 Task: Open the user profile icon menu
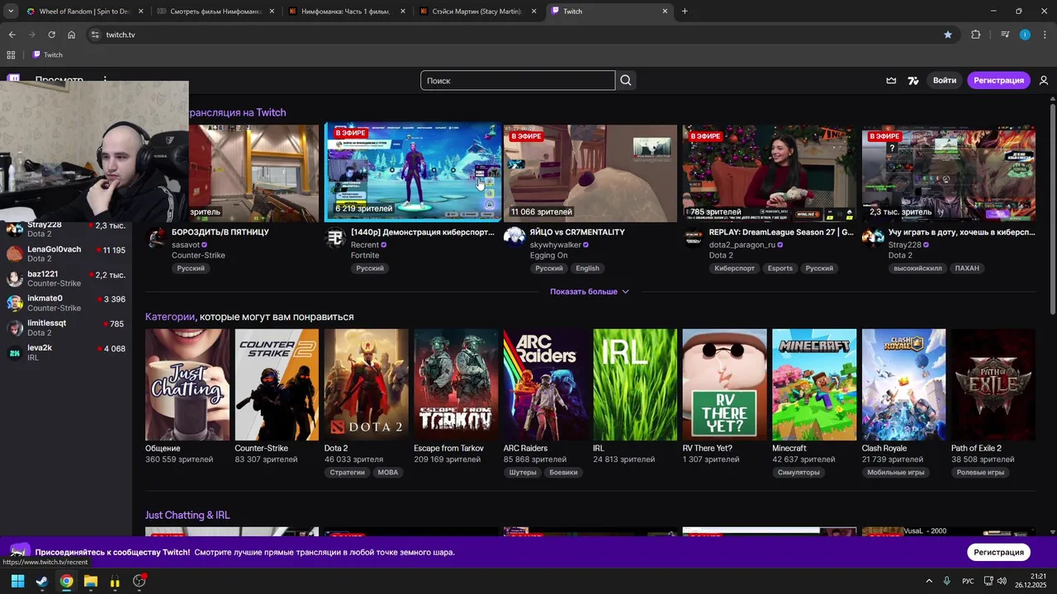click(x=1044, y=80)
